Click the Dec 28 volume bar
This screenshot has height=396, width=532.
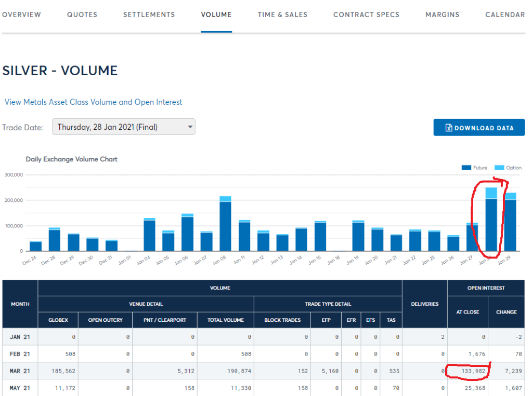tap(55, 240)
